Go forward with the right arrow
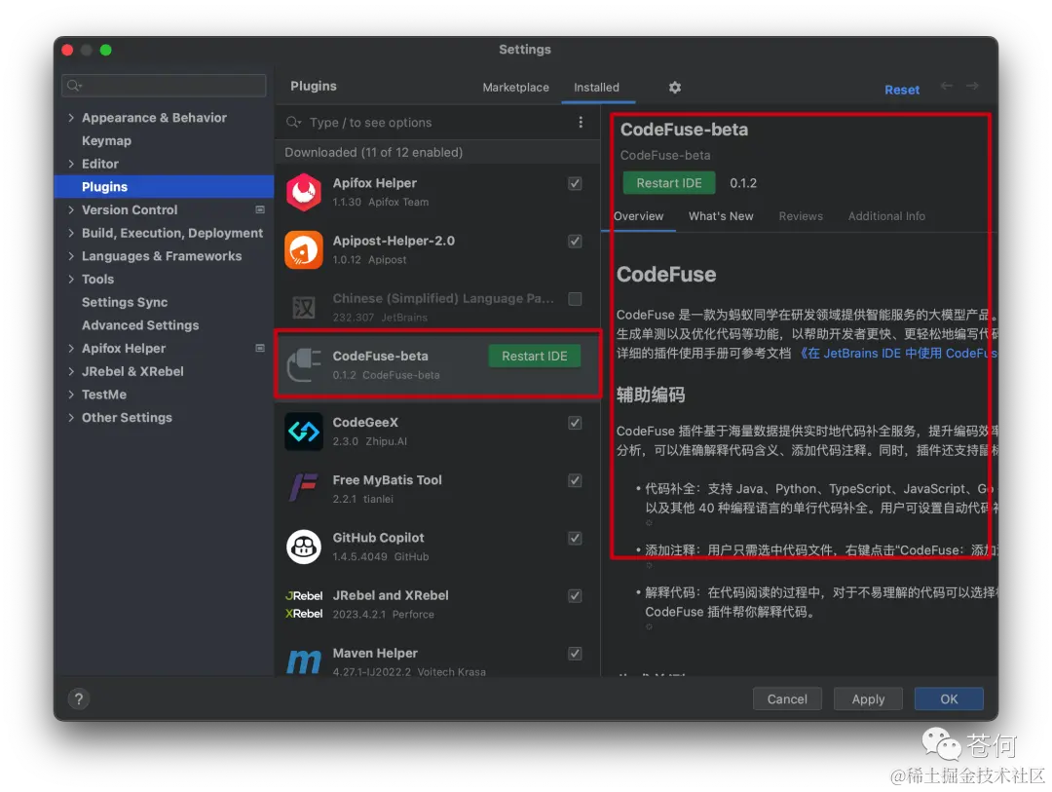 click(972, 86)
